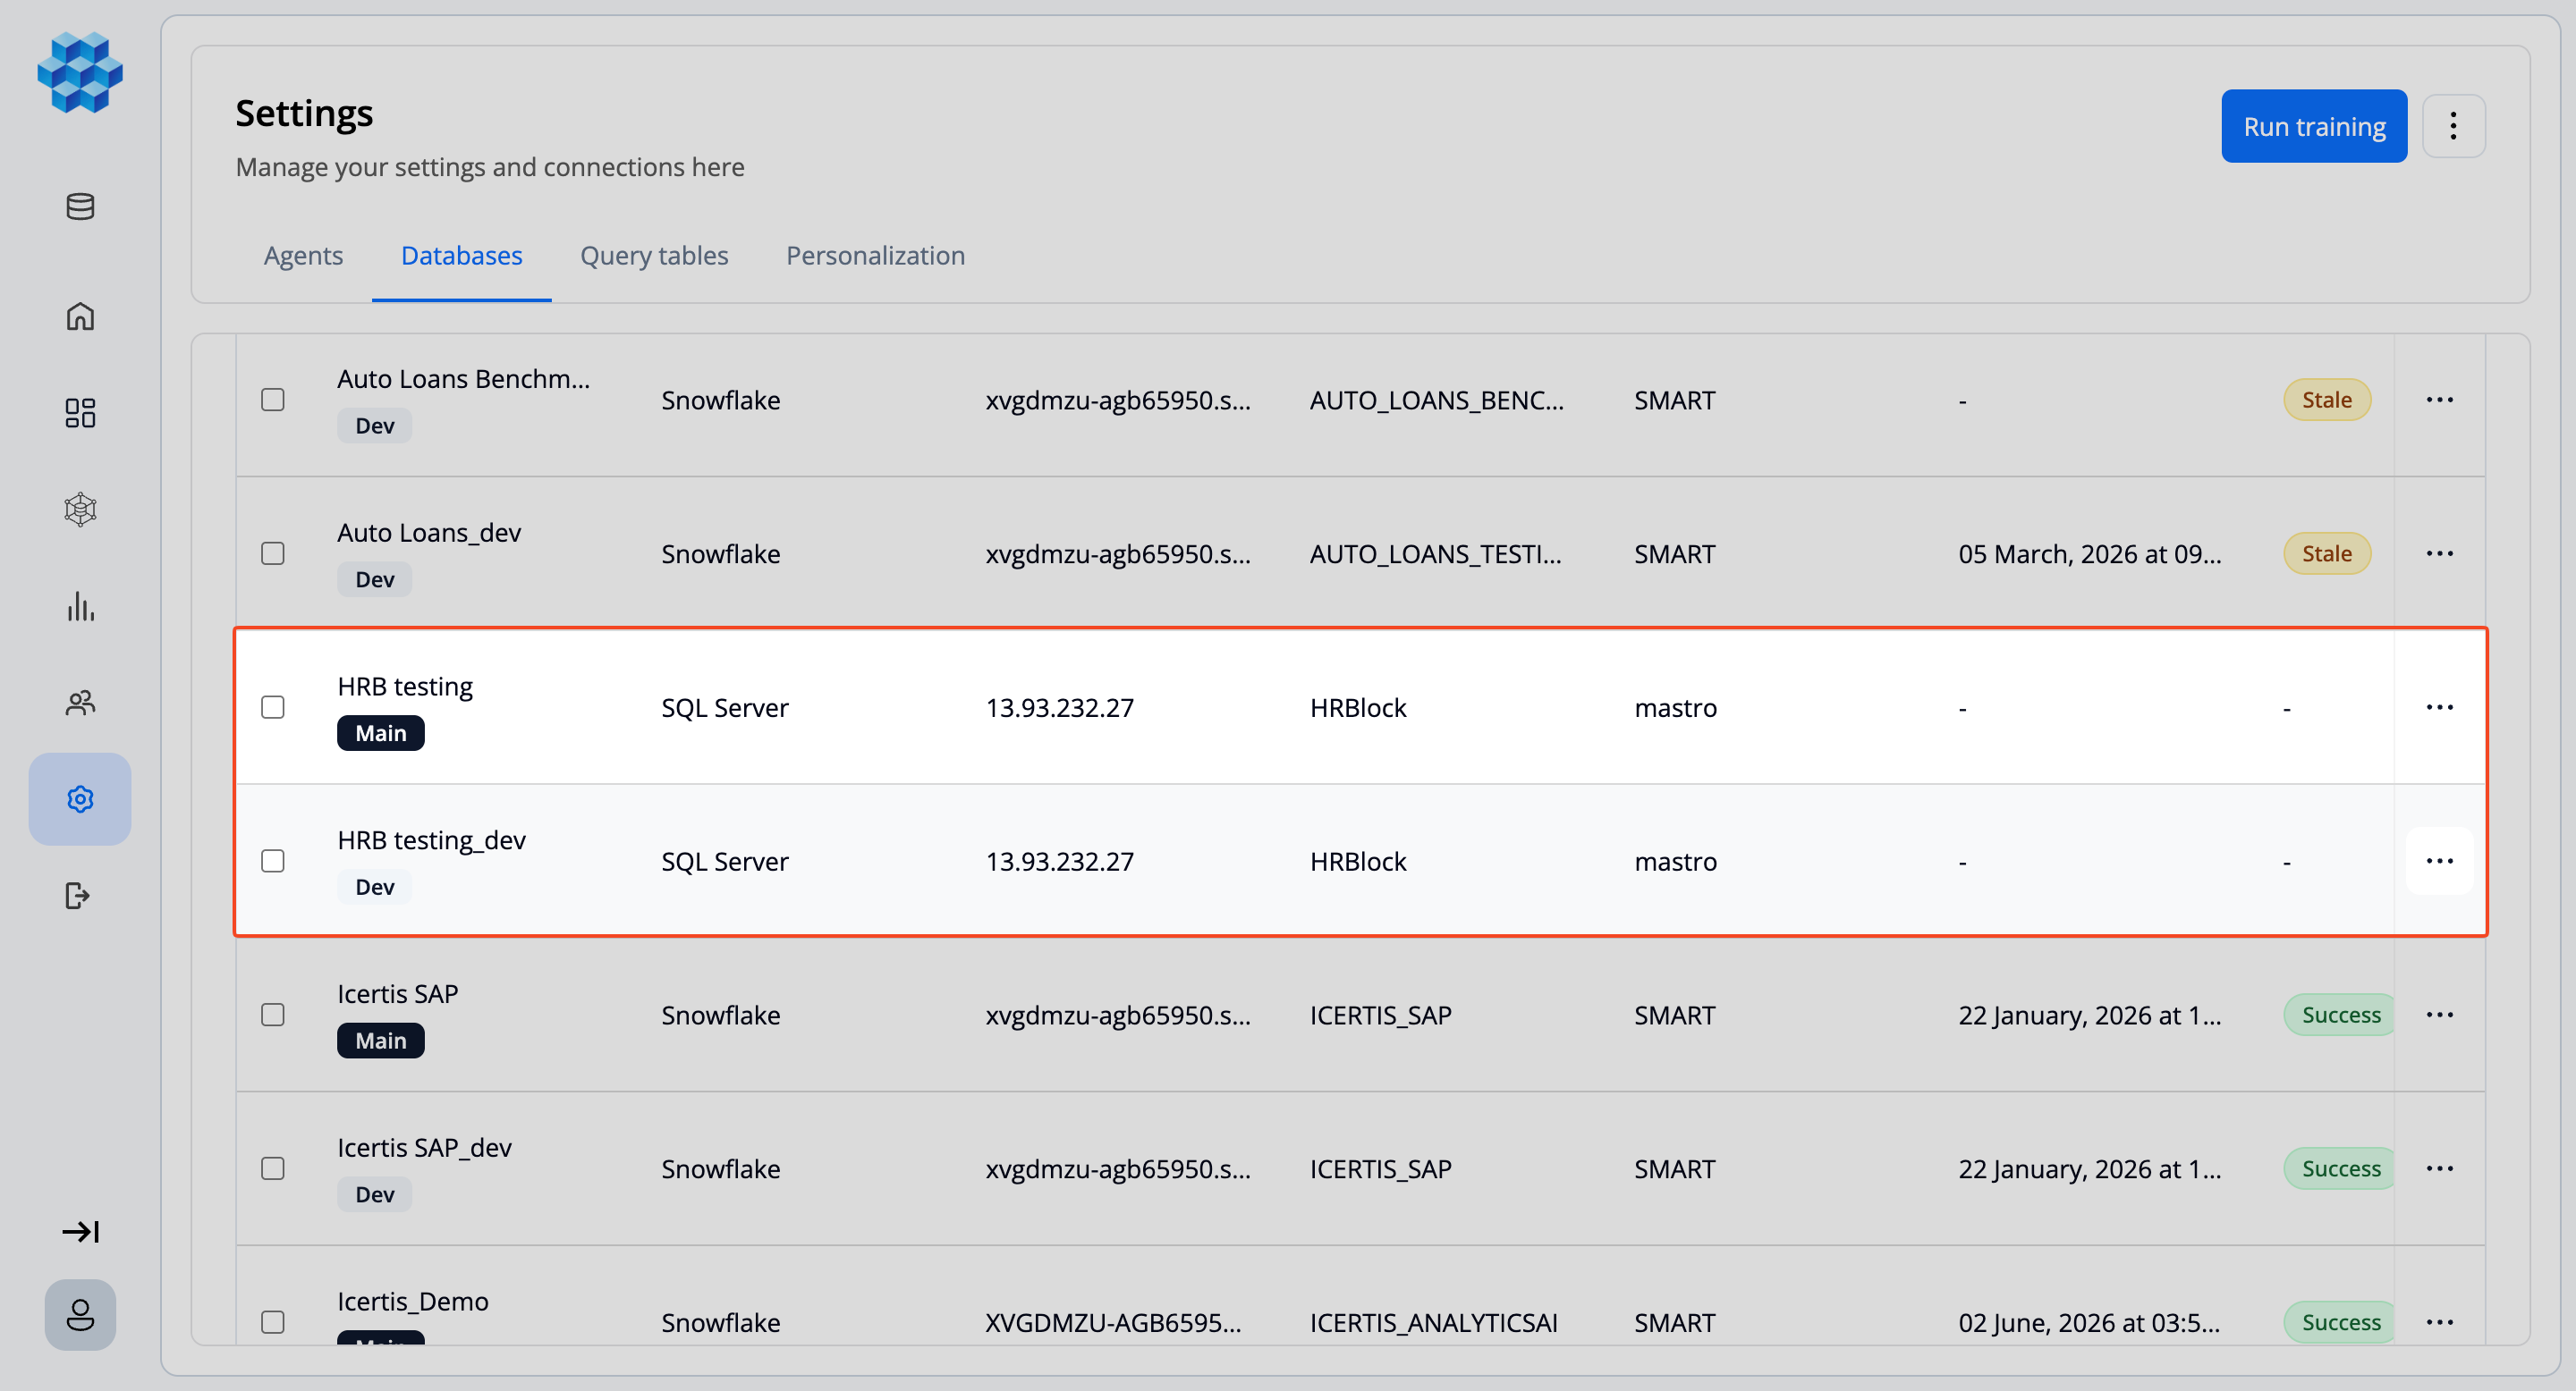
Task: Click the Icertis SAP_dev database name
Action: click(424, 1148)
